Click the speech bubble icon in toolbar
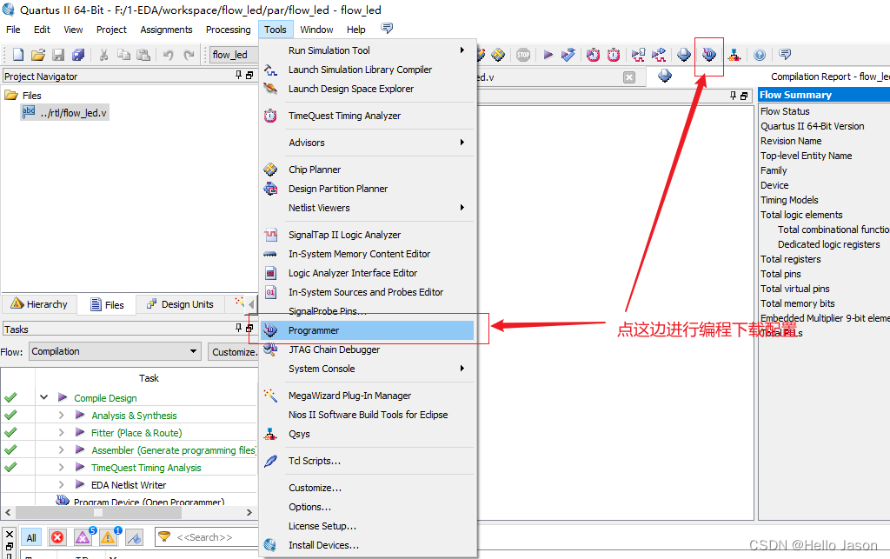The image size is (890, 559). click(785, 55)
